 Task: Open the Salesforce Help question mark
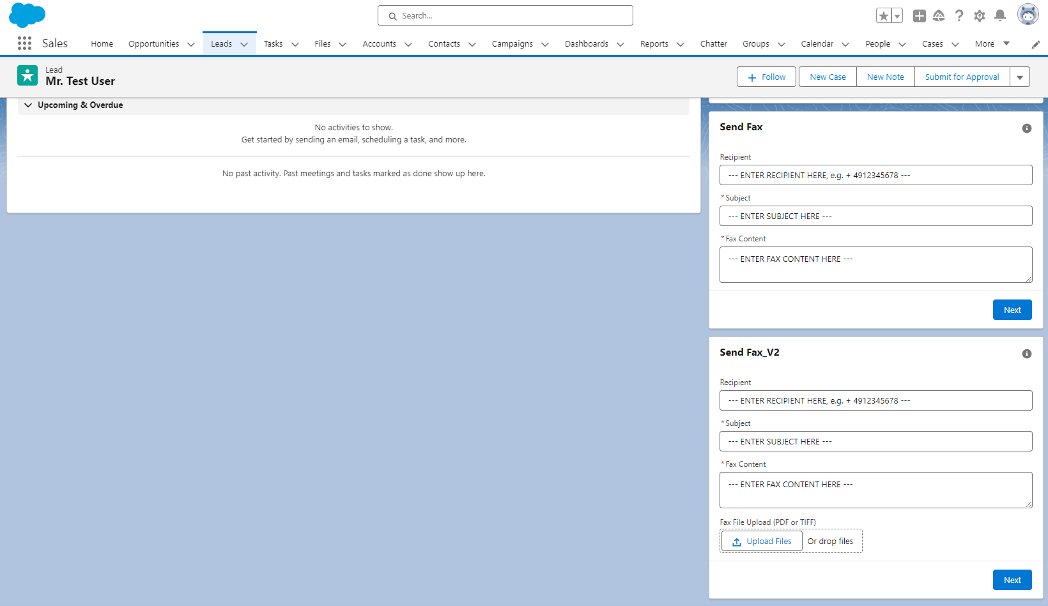(959, 16)
